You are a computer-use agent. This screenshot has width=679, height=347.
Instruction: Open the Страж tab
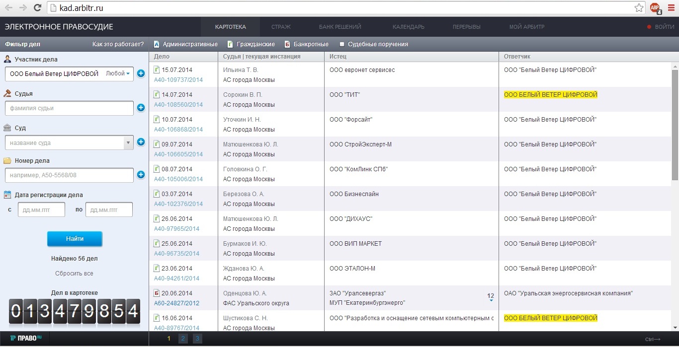coord(281,27)
